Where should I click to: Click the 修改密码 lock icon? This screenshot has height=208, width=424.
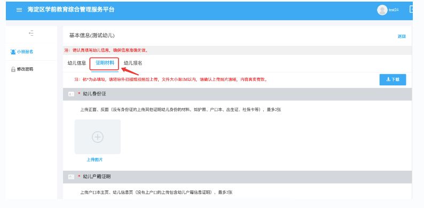[x=13, y=69]
